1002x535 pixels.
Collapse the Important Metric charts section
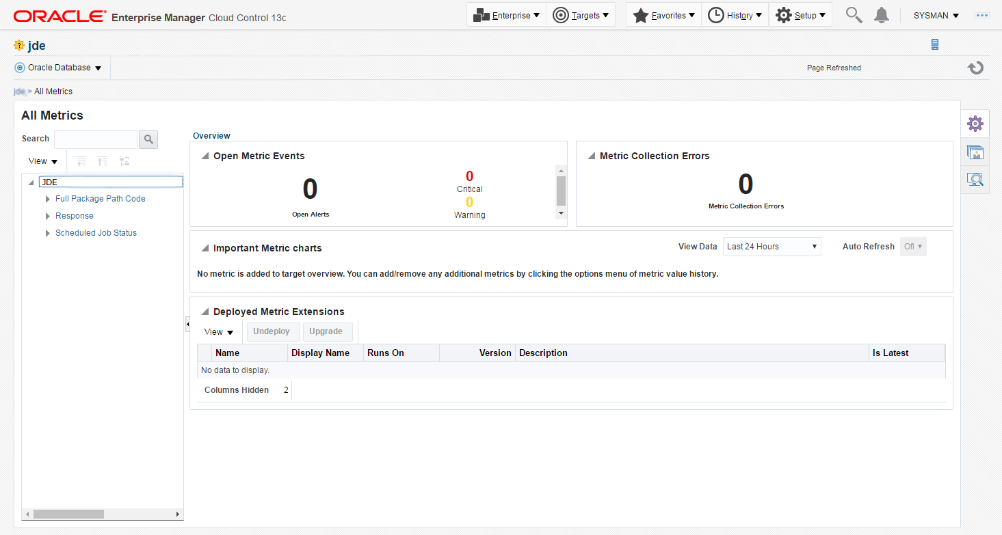click(205, 249)
